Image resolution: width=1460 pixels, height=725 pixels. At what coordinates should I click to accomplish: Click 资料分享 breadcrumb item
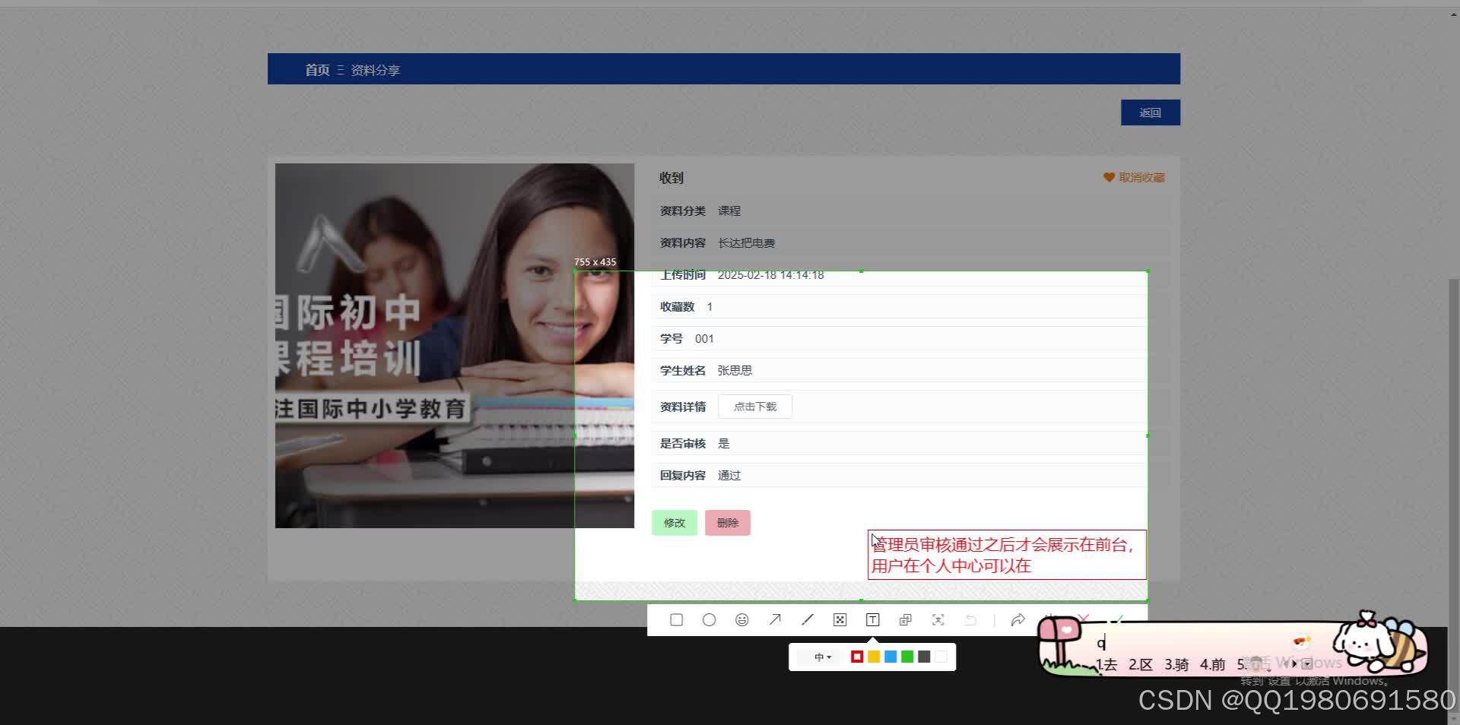pyautogui.click(x=375, y=70)
